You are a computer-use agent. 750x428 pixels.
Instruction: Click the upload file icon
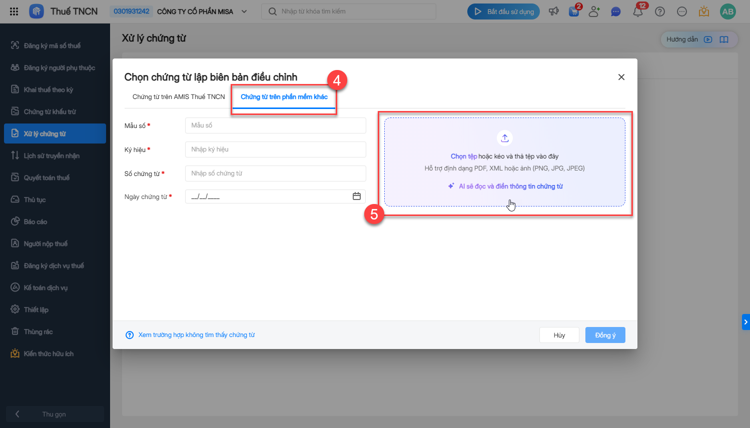coord(504,138)
